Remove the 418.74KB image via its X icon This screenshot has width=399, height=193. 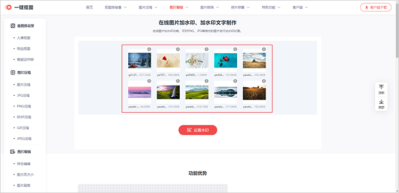[206, 81]
